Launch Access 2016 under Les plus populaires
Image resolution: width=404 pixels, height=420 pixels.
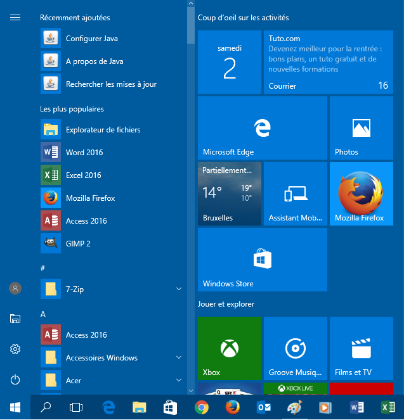point(111,220)
